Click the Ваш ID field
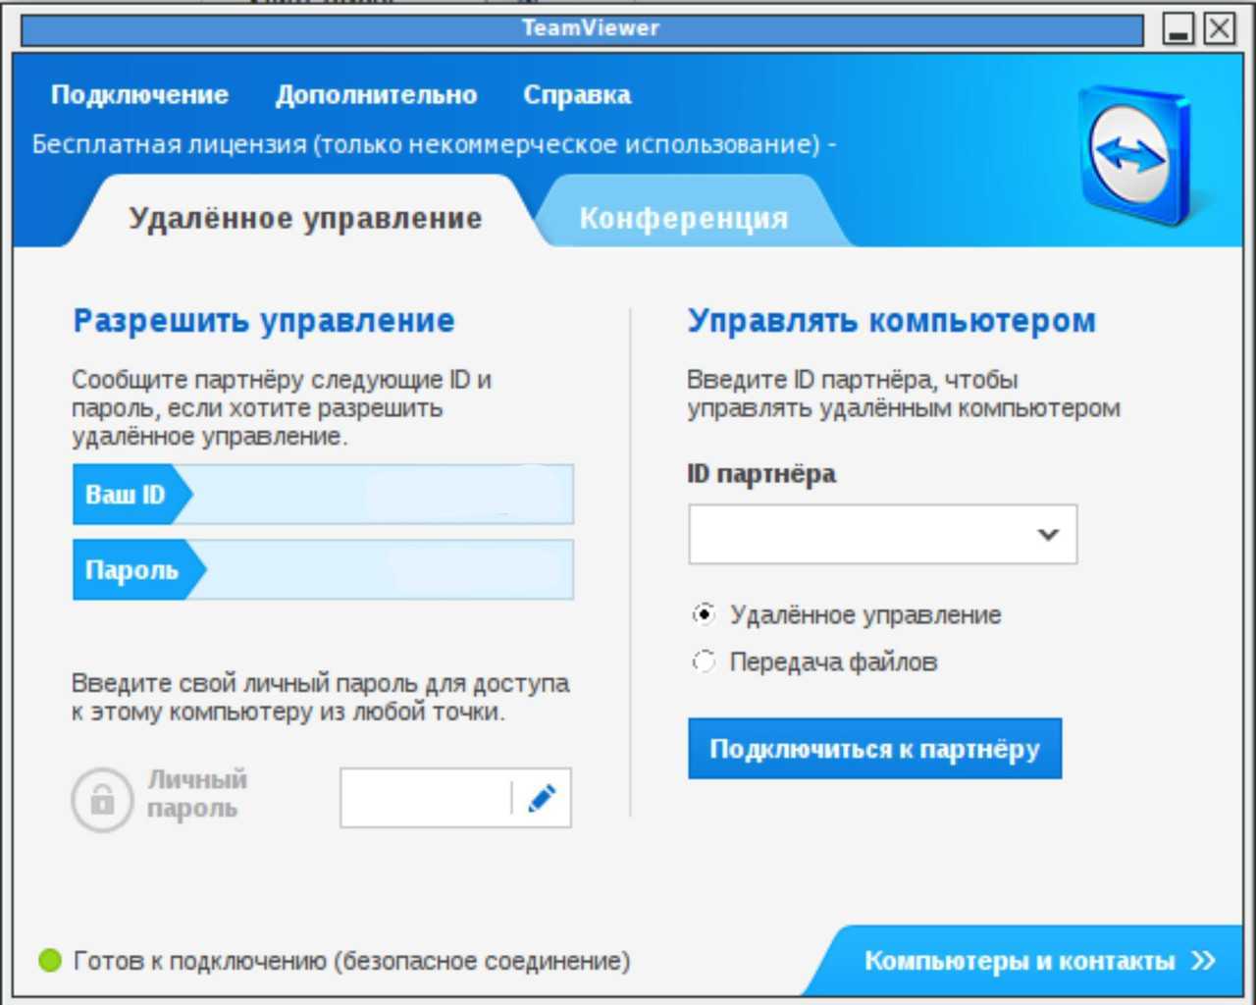This screenshot has height=1005, width=1256. pos(323,494)
